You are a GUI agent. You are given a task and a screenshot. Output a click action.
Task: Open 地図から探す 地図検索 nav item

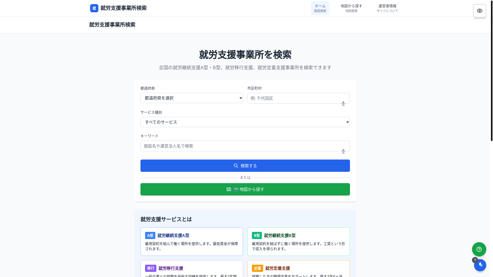352,8
